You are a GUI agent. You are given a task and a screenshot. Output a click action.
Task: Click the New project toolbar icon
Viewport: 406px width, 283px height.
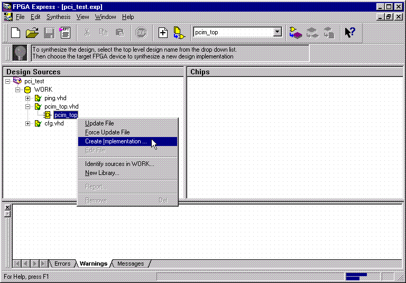[x=16, y=33]
